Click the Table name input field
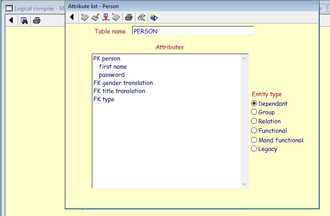Image resolution: width=330 pixels, height=216 pixels. pyautogui.click(x=193, y=31)
